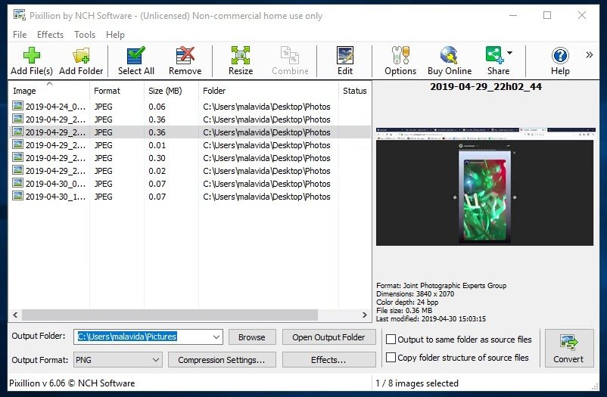Click the Pixillion v 6.06 status bar text
The width and height of the screenshot is (607, 397).
(x=72, y=383)
